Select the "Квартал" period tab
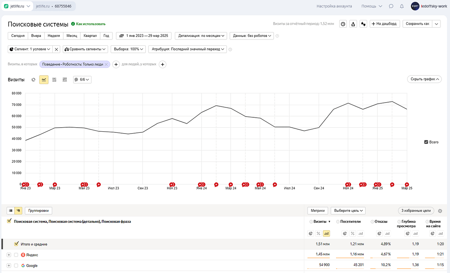 pos(90,36)
